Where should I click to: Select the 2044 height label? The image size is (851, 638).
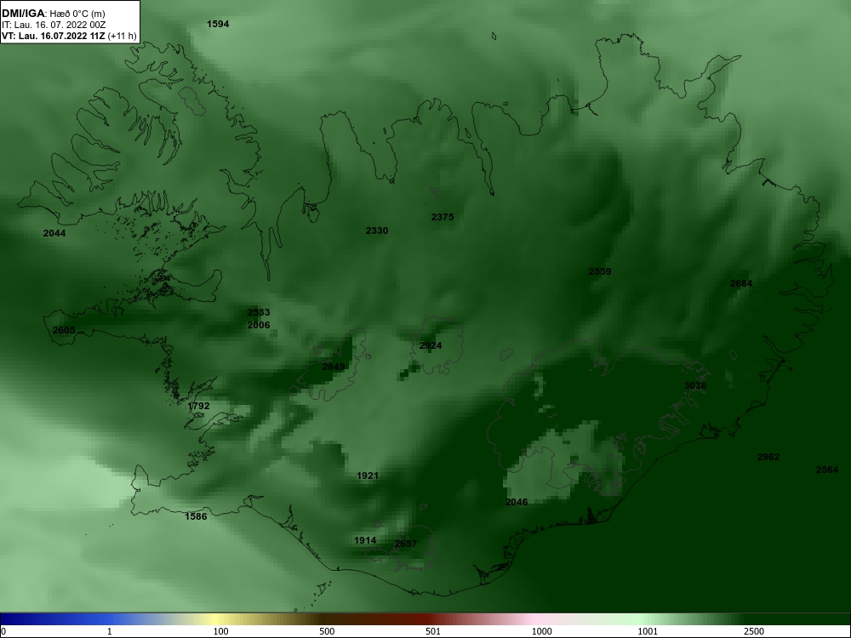tap(54, 233)
